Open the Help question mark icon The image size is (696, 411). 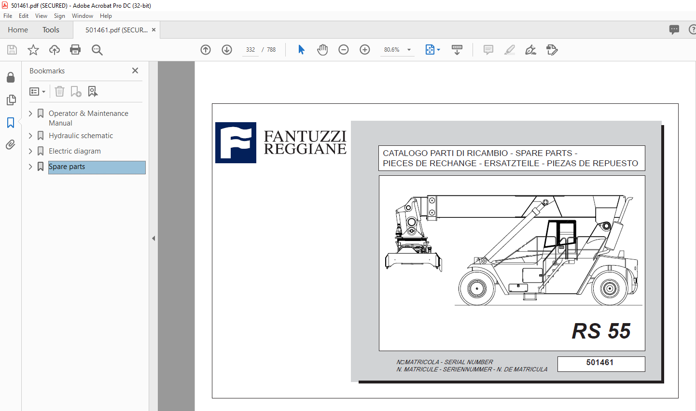(692, 29)
